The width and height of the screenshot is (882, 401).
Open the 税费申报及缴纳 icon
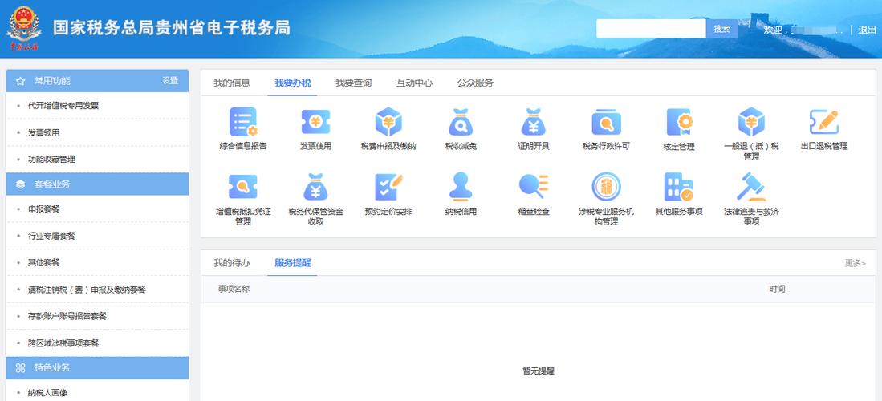[x=388, y=122]
